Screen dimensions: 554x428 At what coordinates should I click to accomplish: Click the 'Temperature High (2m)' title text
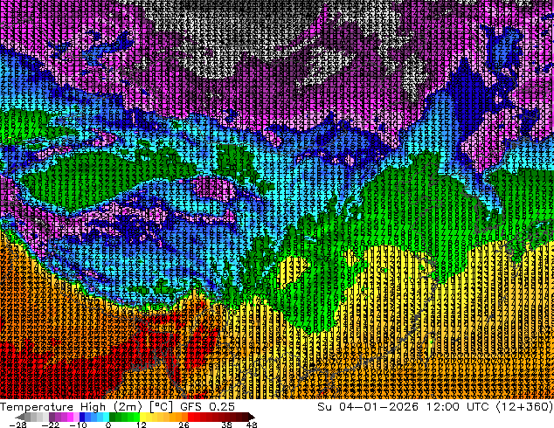(71, 407)
